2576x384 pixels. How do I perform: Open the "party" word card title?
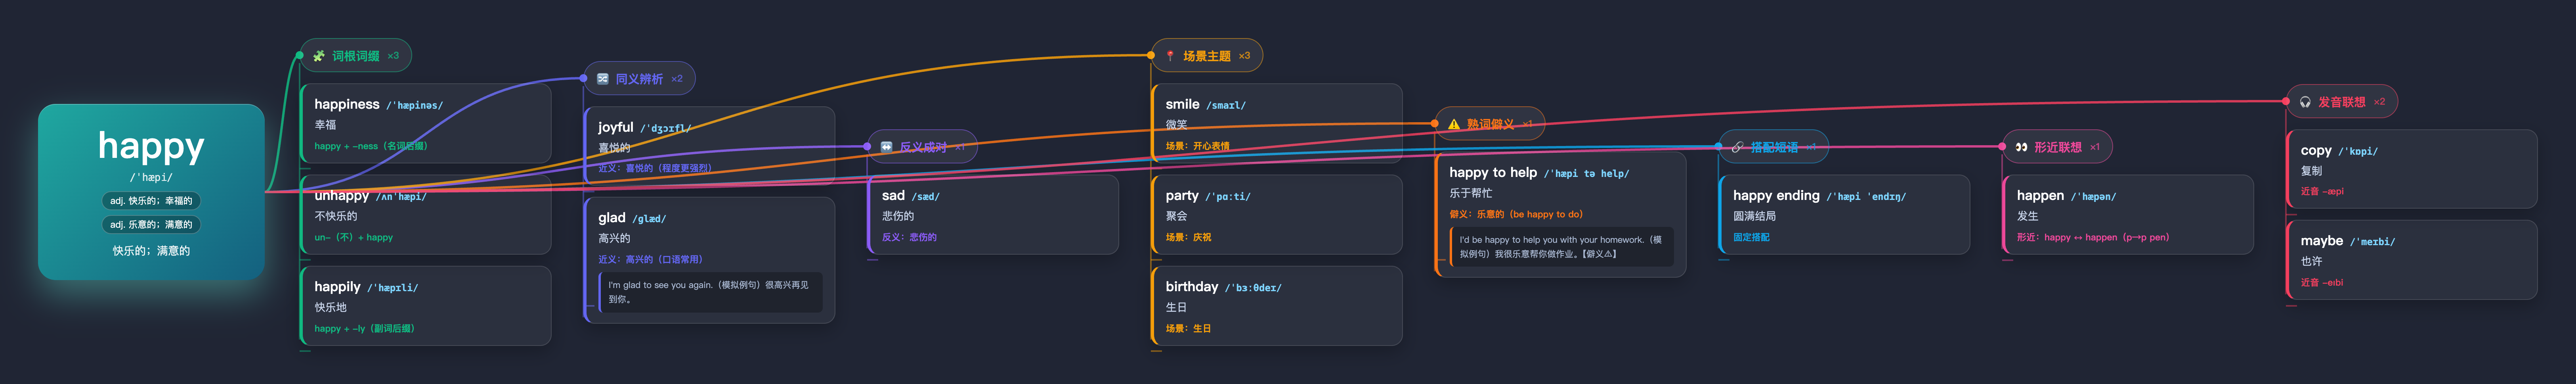pos(1182,196)
